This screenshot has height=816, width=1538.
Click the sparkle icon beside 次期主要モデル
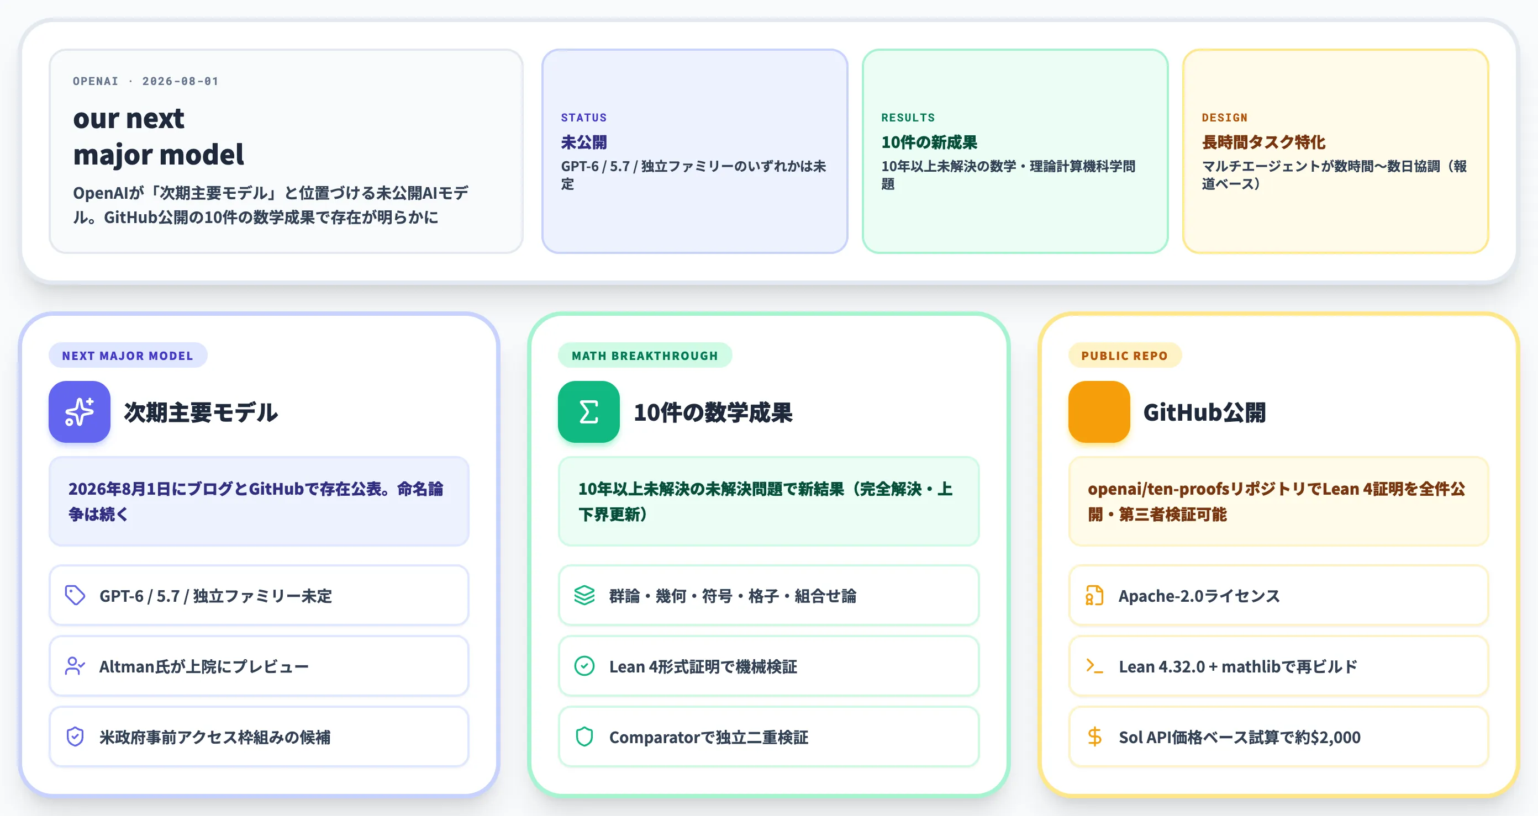tap(80, 411)
